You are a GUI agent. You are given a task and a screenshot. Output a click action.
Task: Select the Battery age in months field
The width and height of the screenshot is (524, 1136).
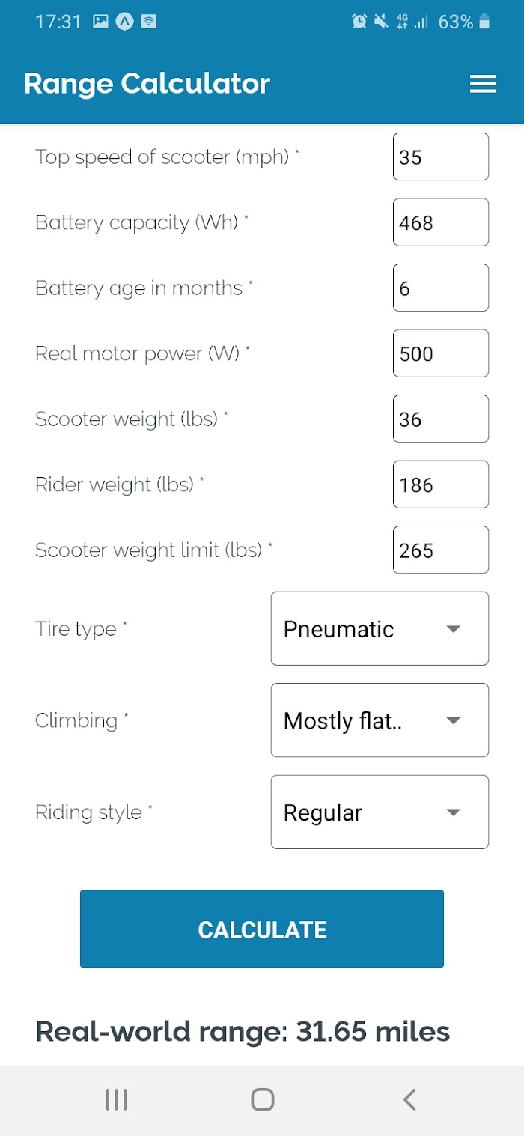click(441, 288)
